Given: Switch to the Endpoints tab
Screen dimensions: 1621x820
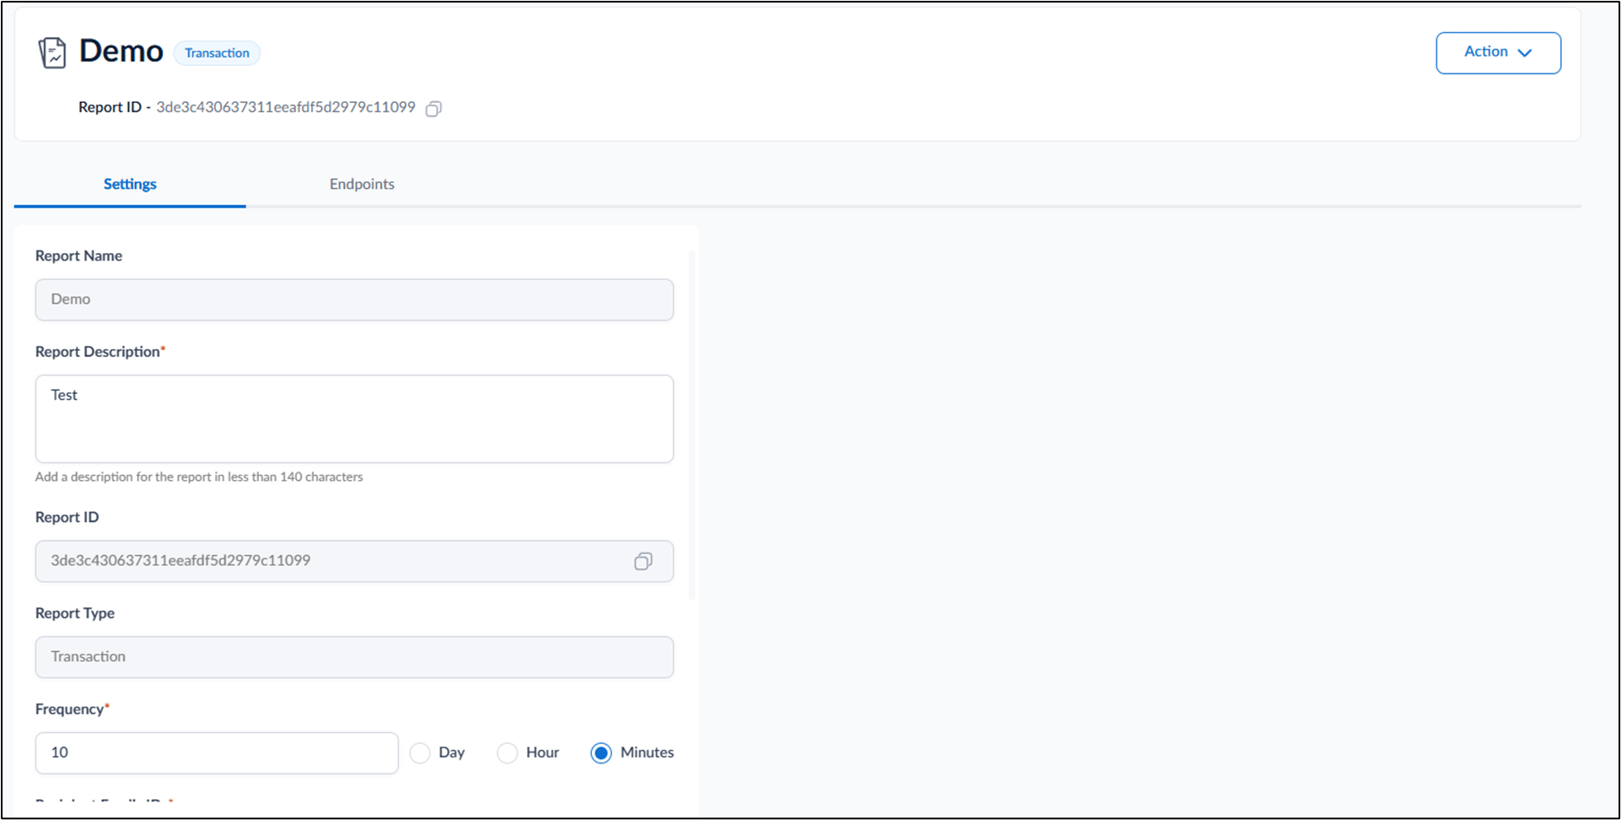Looking at the screenshot, I should click(x=362, y=184).
